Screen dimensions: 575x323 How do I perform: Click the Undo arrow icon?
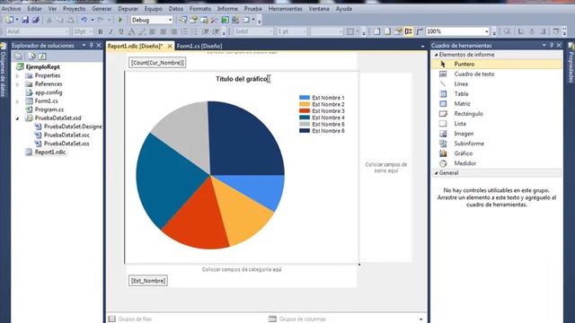(x=84, y=20)
